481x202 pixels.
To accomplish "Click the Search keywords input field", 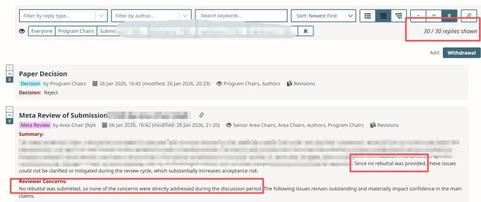I will [x=241, y=16].
